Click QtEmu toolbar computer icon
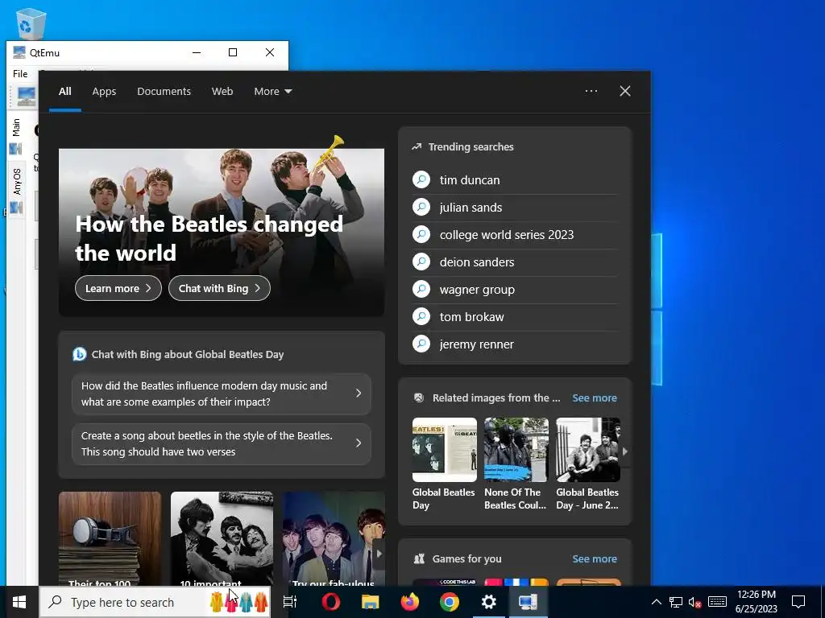This screenshot has width=825, height=618. click(25, 97)
